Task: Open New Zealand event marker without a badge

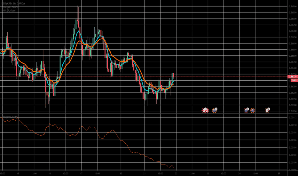Action: coord(253,110)
